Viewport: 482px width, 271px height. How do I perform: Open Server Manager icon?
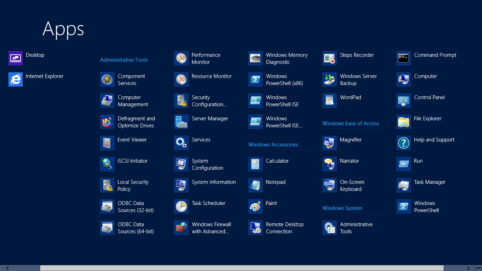[181, 122]
